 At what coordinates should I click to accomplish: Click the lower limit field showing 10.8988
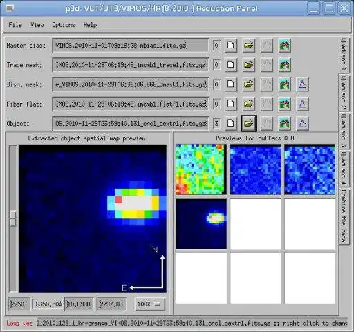click(x=79, y=304)
